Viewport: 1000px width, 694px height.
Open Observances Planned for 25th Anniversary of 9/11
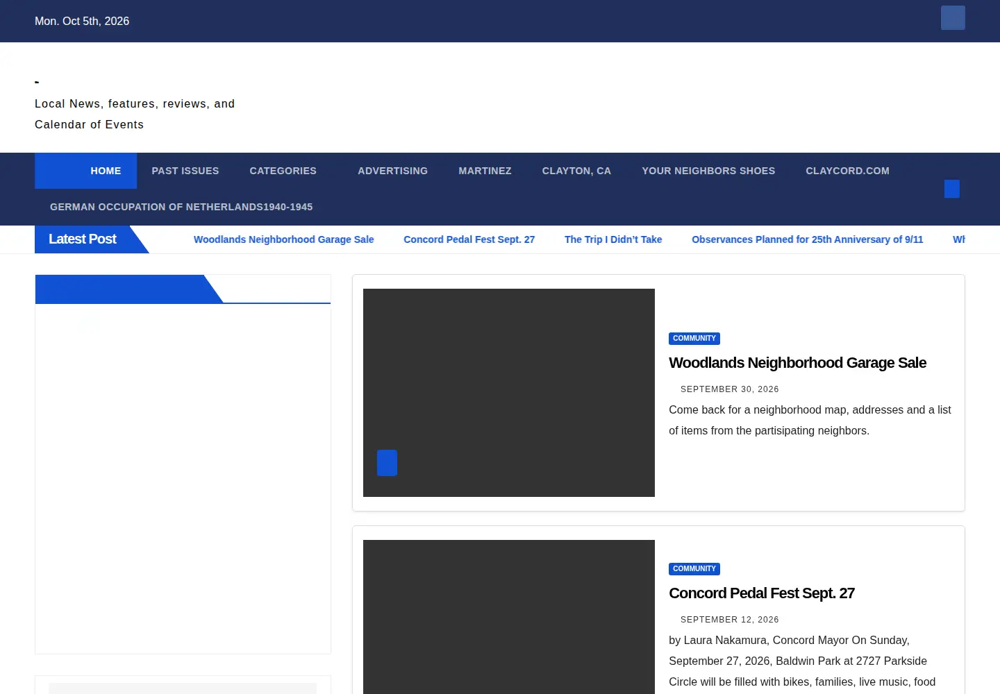pos(808,239)
